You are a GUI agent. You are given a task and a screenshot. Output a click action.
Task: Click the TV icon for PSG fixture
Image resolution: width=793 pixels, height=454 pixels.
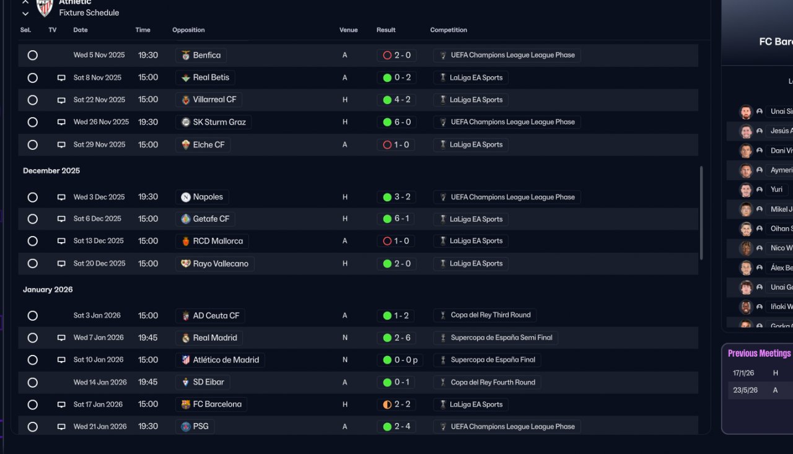pyautogui.click(x=61, y=427)
